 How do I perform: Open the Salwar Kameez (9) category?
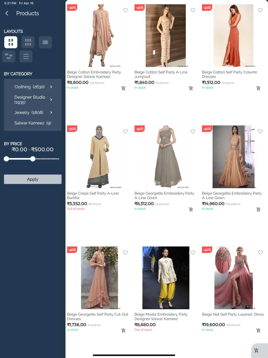[33, 123]
